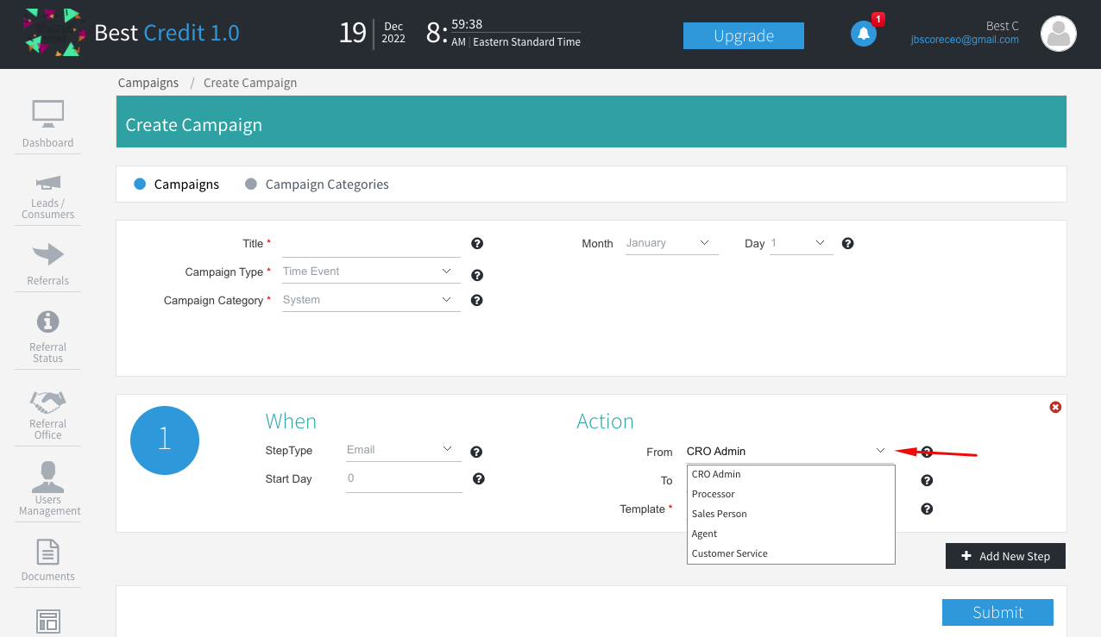
Task: Click the Upgrade button
Action: click(x=744, y=35)
